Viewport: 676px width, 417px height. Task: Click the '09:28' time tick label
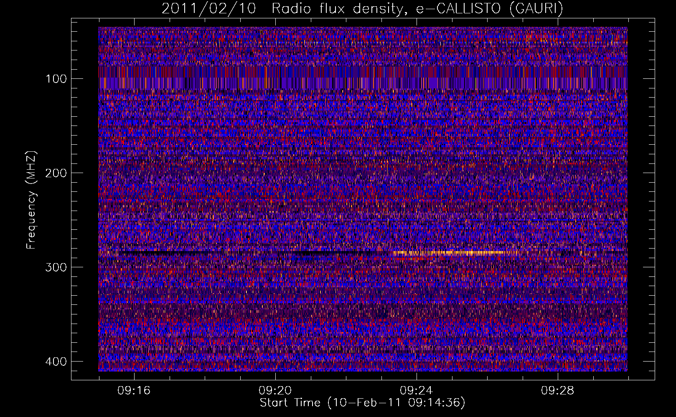557,391
